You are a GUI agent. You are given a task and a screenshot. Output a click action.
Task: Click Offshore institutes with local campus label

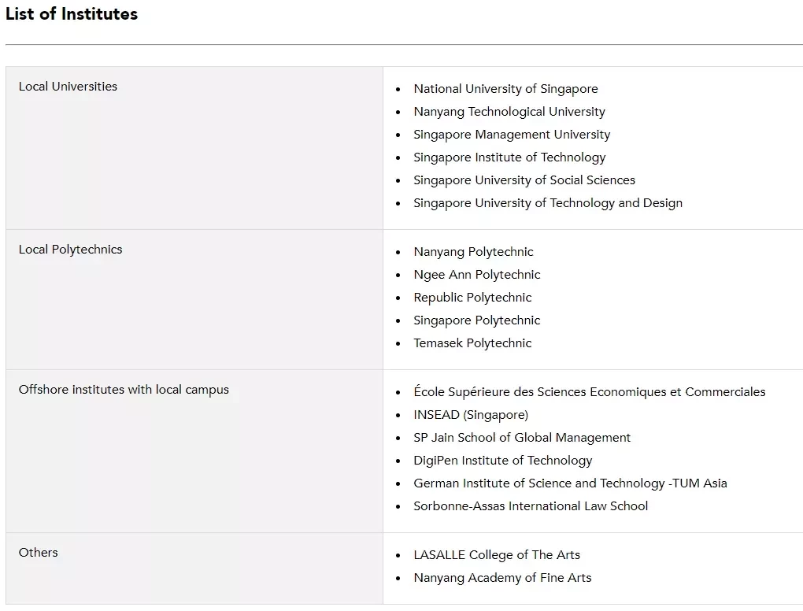[x=124, y=390]
